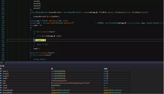The width and height of the screenshot is (164, 94).
Task: Select the buffer local variable name
Action: [x=5, y=78]
